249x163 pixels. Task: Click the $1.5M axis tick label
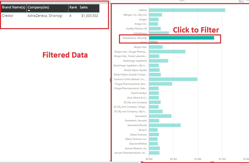[x=222, y=159]
